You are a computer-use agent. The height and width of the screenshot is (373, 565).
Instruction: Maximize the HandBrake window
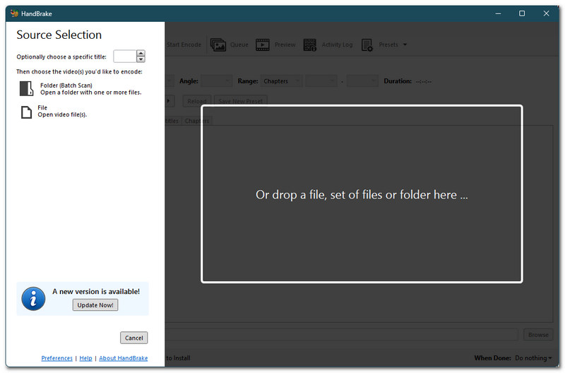click(x=522, y=13)
